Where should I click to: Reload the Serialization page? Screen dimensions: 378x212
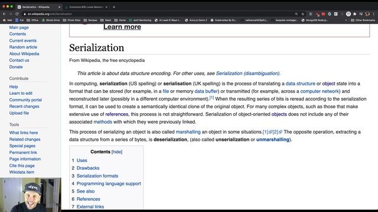[17, 14]
